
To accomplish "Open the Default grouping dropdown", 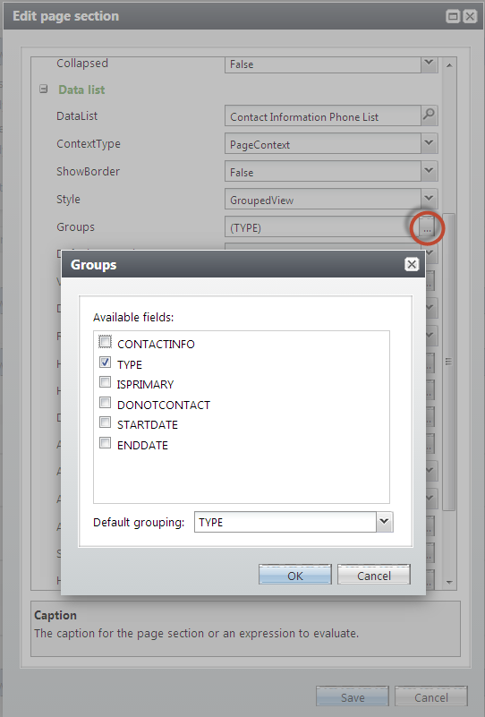I will point(384,522).
